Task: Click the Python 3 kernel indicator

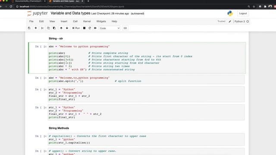Action: coord(240,22)
